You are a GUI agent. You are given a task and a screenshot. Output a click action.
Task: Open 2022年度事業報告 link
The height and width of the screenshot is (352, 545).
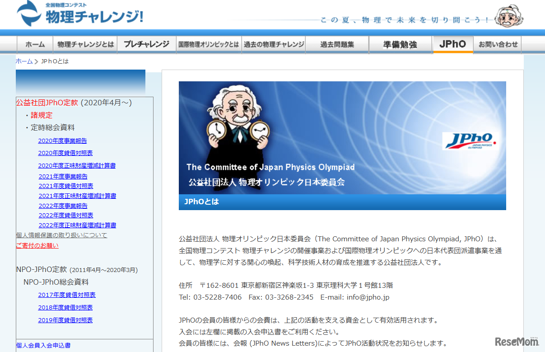(x=63, y=206)
